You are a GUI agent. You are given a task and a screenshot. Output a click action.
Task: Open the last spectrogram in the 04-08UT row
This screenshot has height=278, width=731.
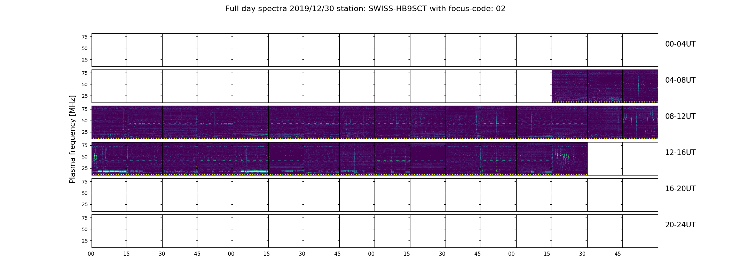[x=640, y=86]
